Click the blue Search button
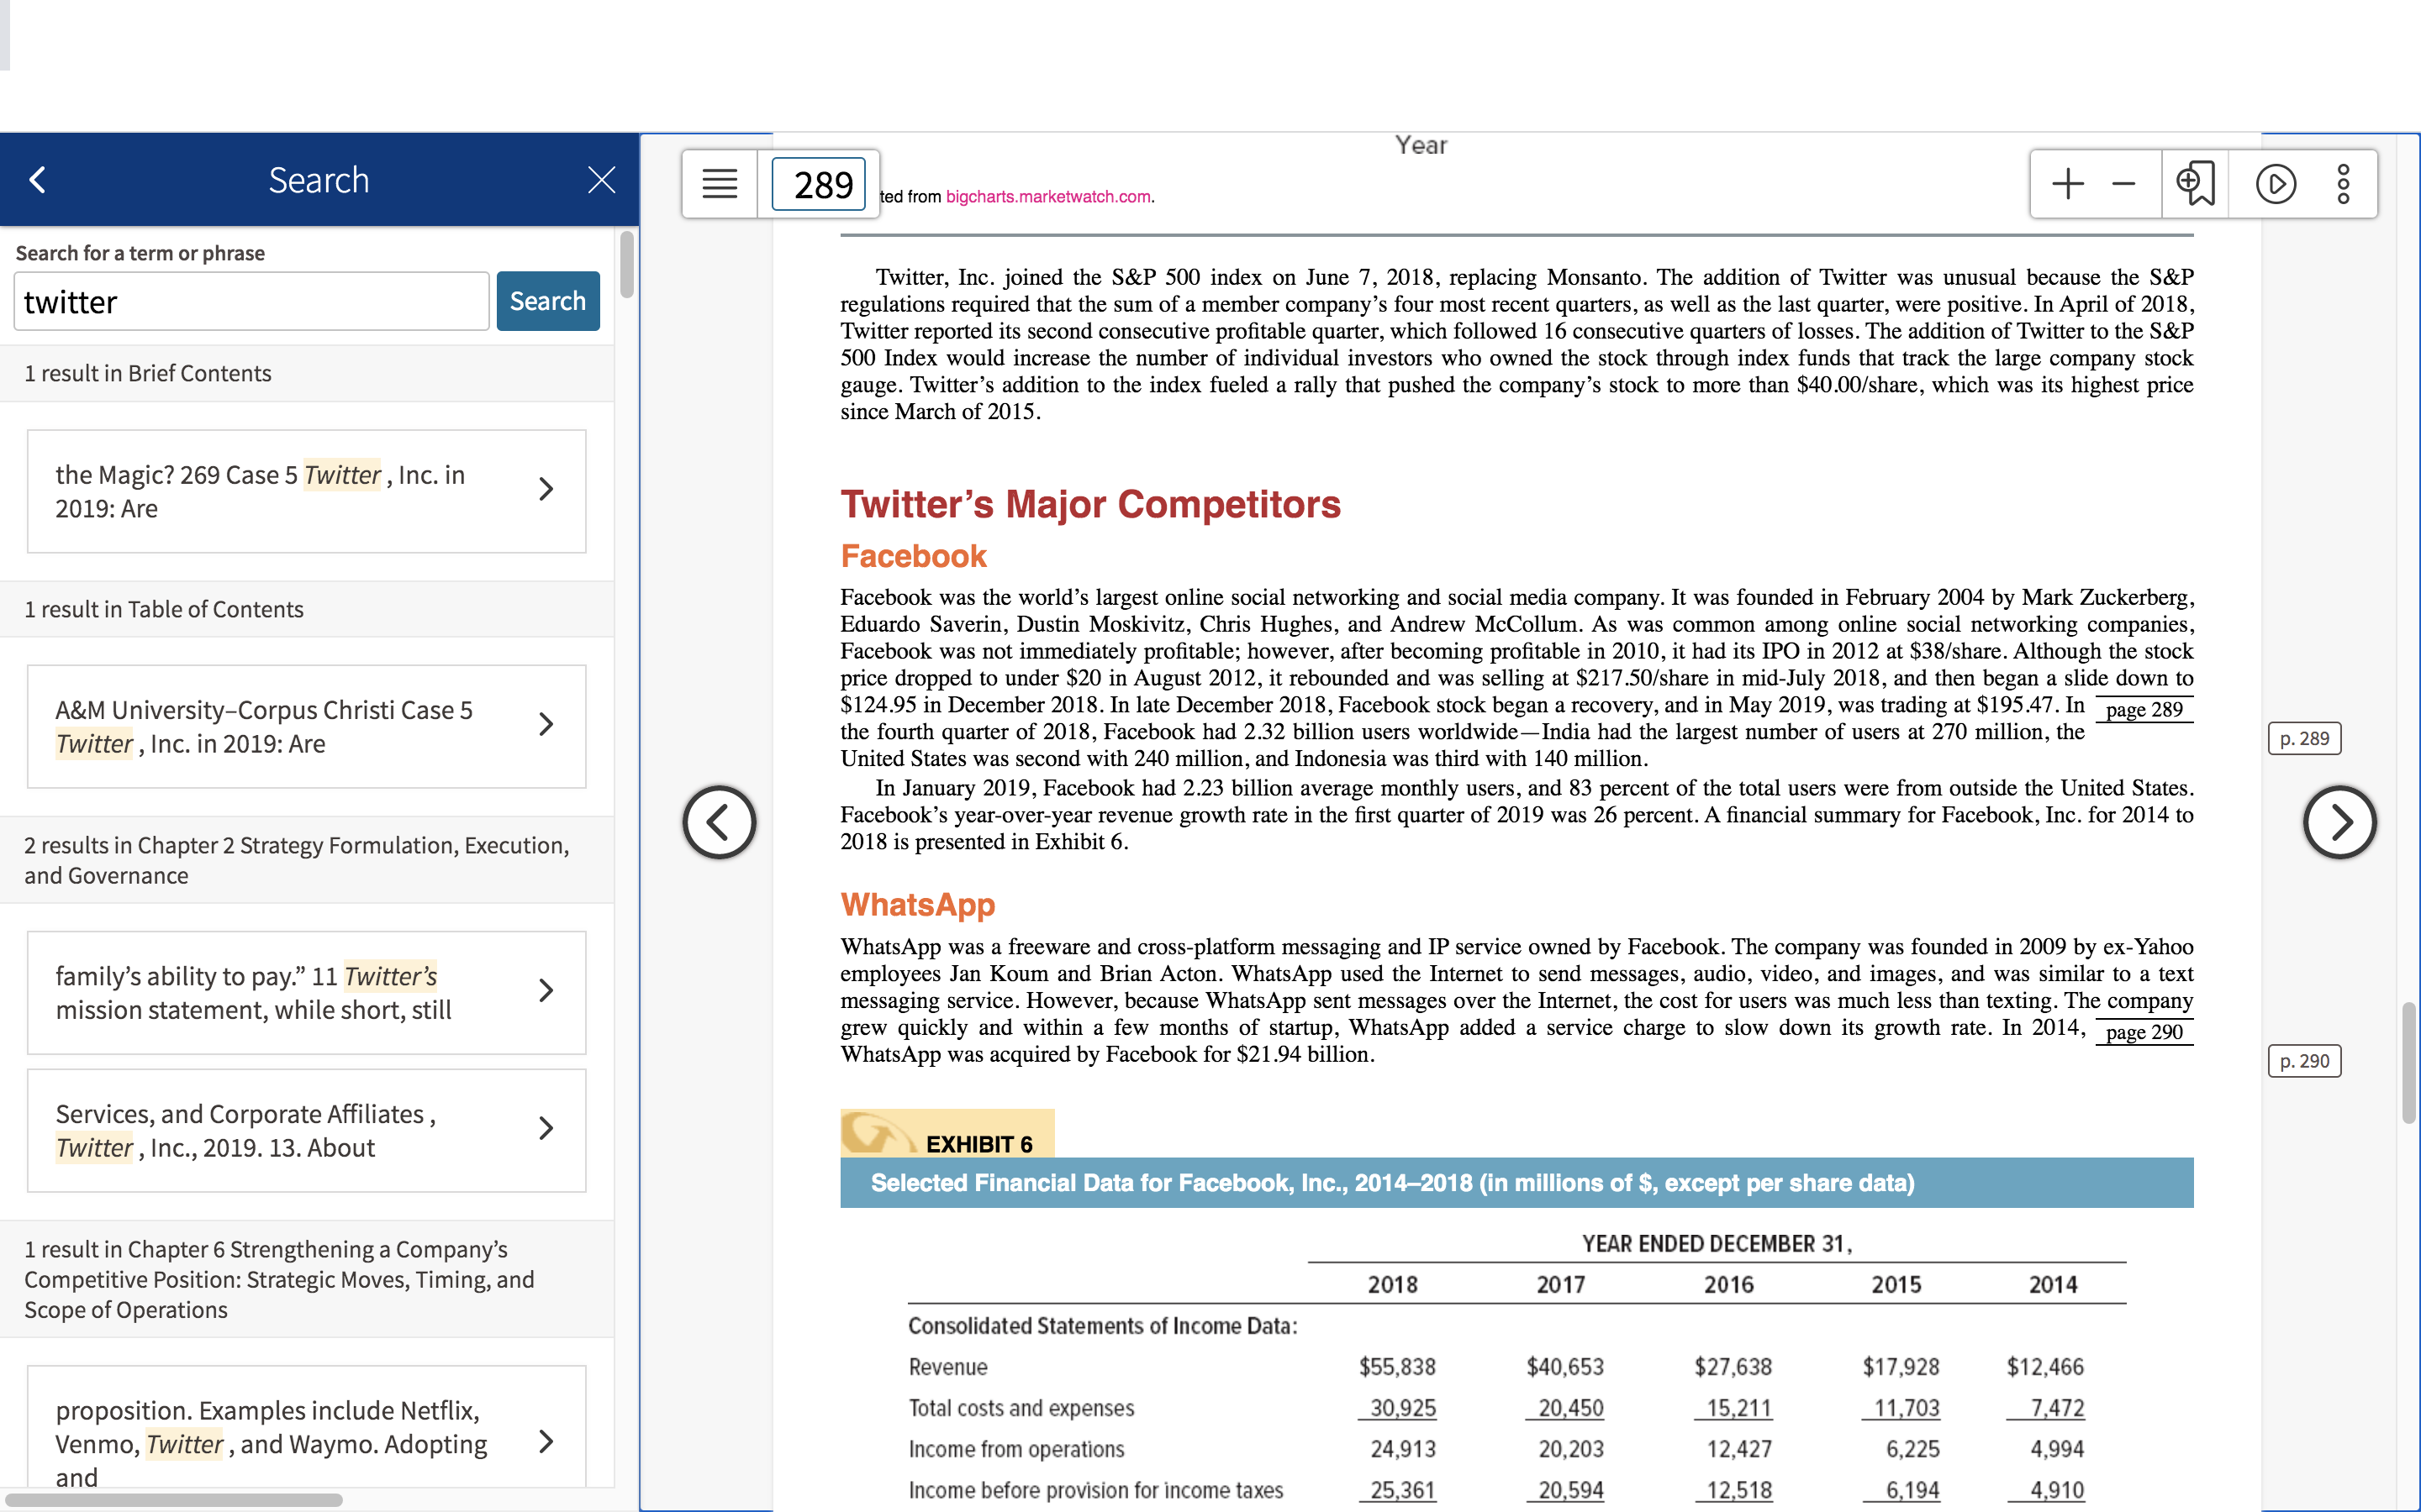The width and height of the screenshot is (2421, 1512). point(548,301)
